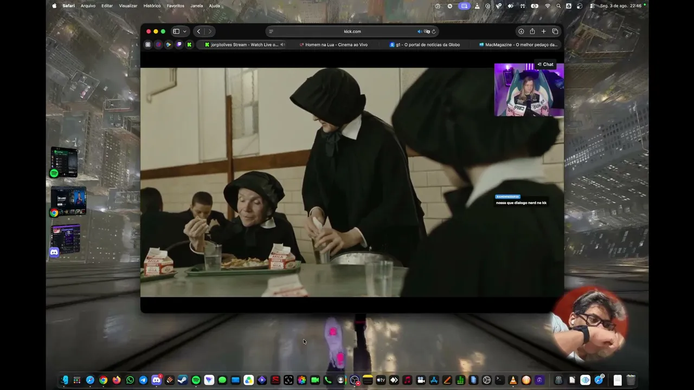Show the date and time 'Seg. 3 de ago. 22:46'
Viewport: 694px width, 390px height.
pyautogui.click(x=621, y=6)
